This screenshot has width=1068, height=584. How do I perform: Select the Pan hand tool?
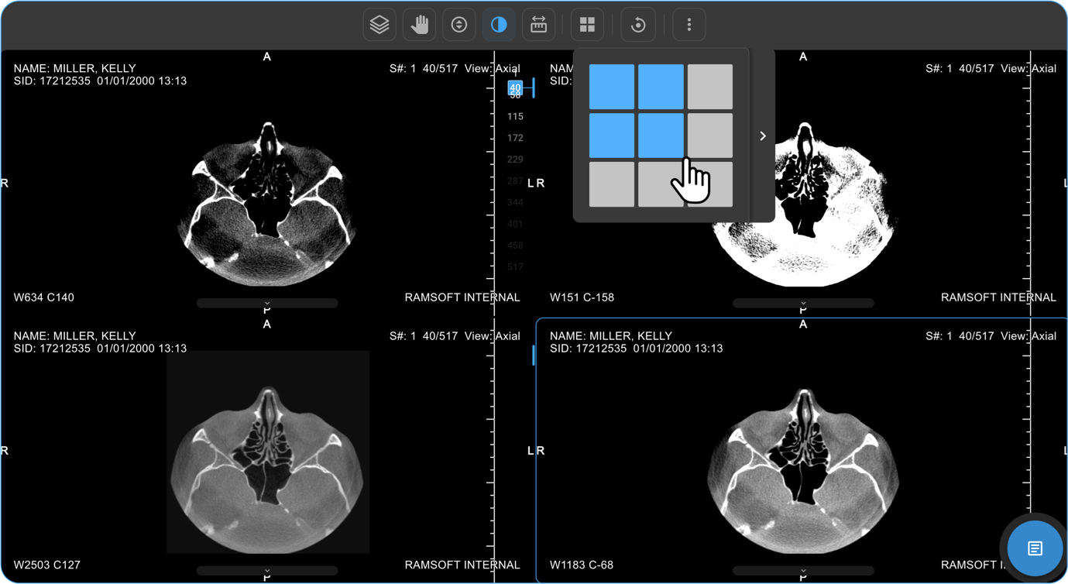tap(419, 25)
